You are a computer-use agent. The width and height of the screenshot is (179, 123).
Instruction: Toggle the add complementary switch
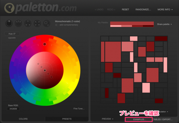tap(56, 25)
